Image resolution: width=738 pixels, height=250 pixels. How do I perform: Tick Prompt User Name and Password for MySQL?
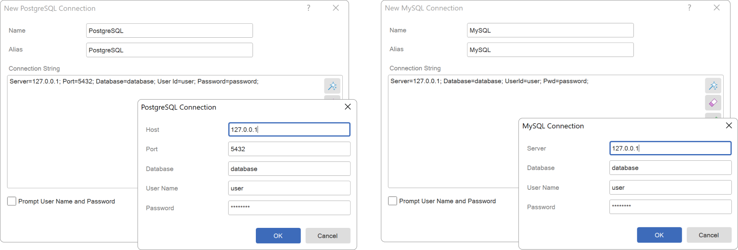tap(393, 201)
